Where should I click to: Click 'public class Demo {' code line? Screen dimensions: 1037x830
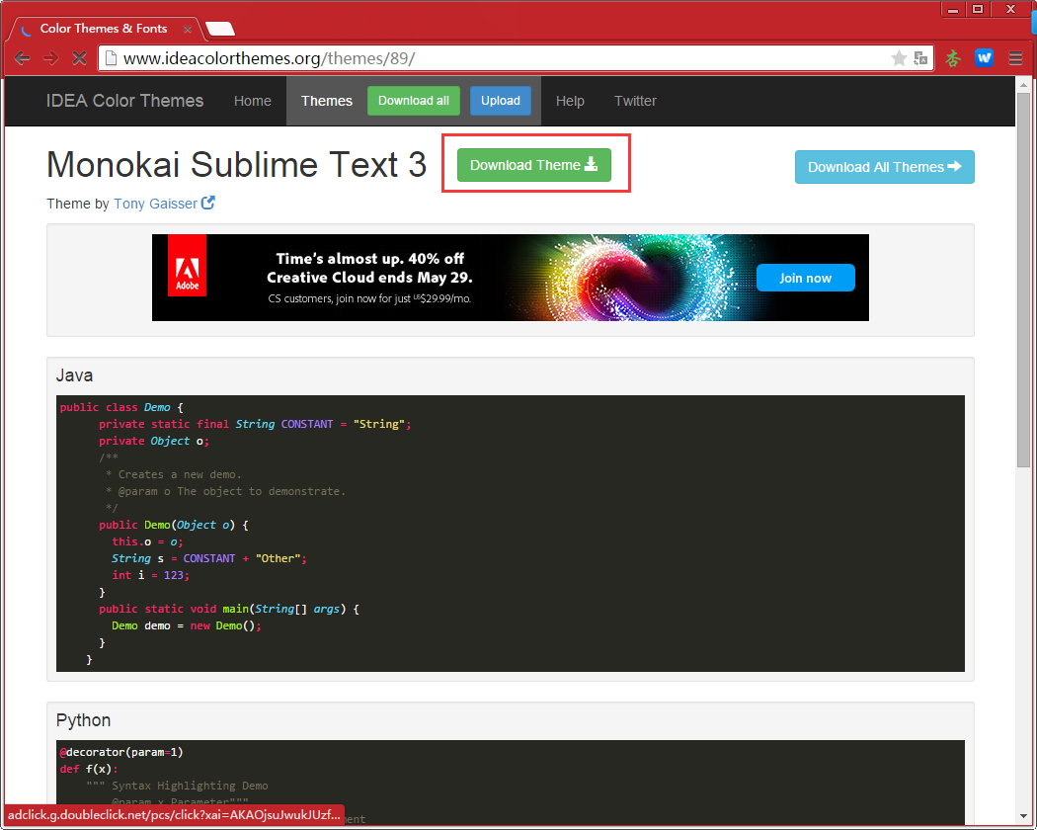point(121,407)
